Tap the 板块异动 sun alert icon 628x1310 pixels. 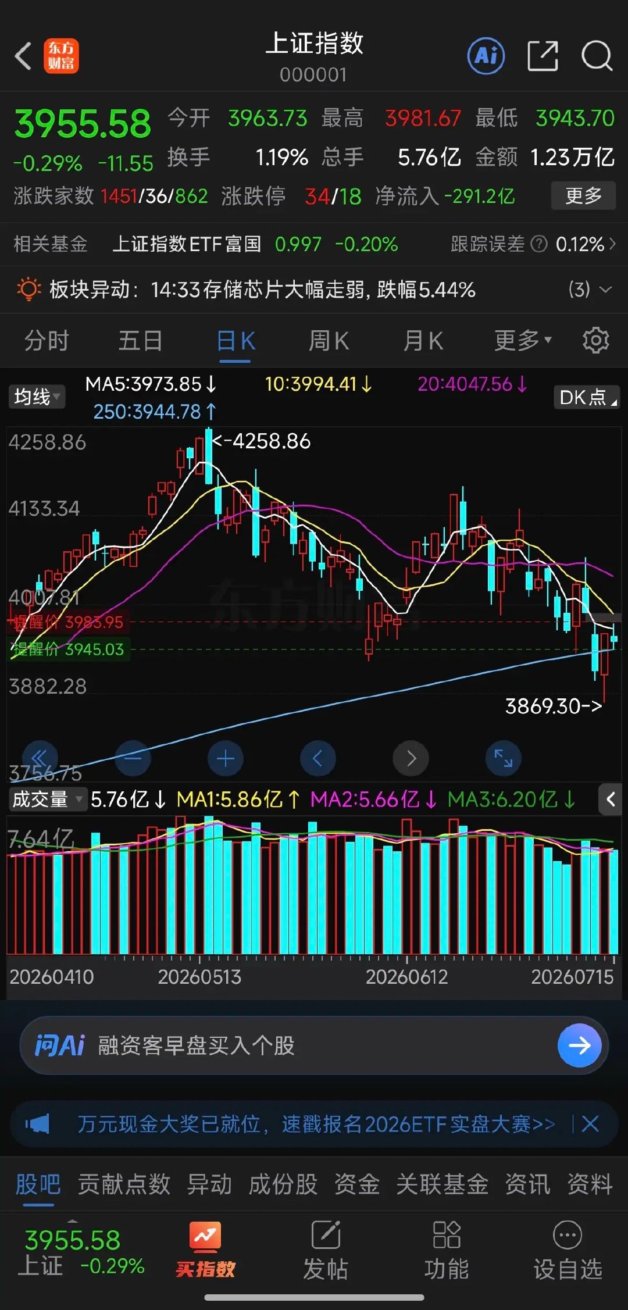coord(28,289)
